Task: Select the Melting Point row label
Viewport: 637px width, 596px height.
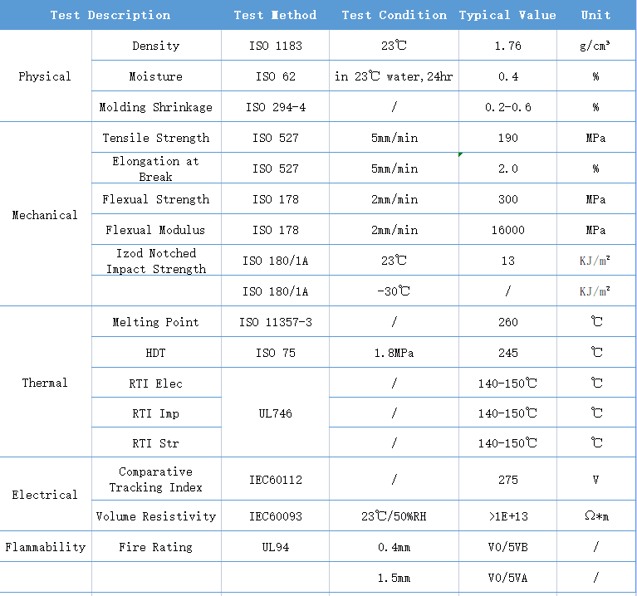Action: point(156,321)
